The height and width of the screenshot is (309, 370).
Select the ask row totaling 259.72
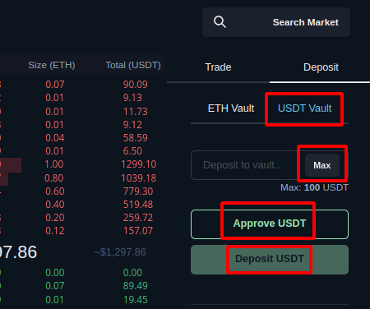pyautogui.click(x=81, y=218)
